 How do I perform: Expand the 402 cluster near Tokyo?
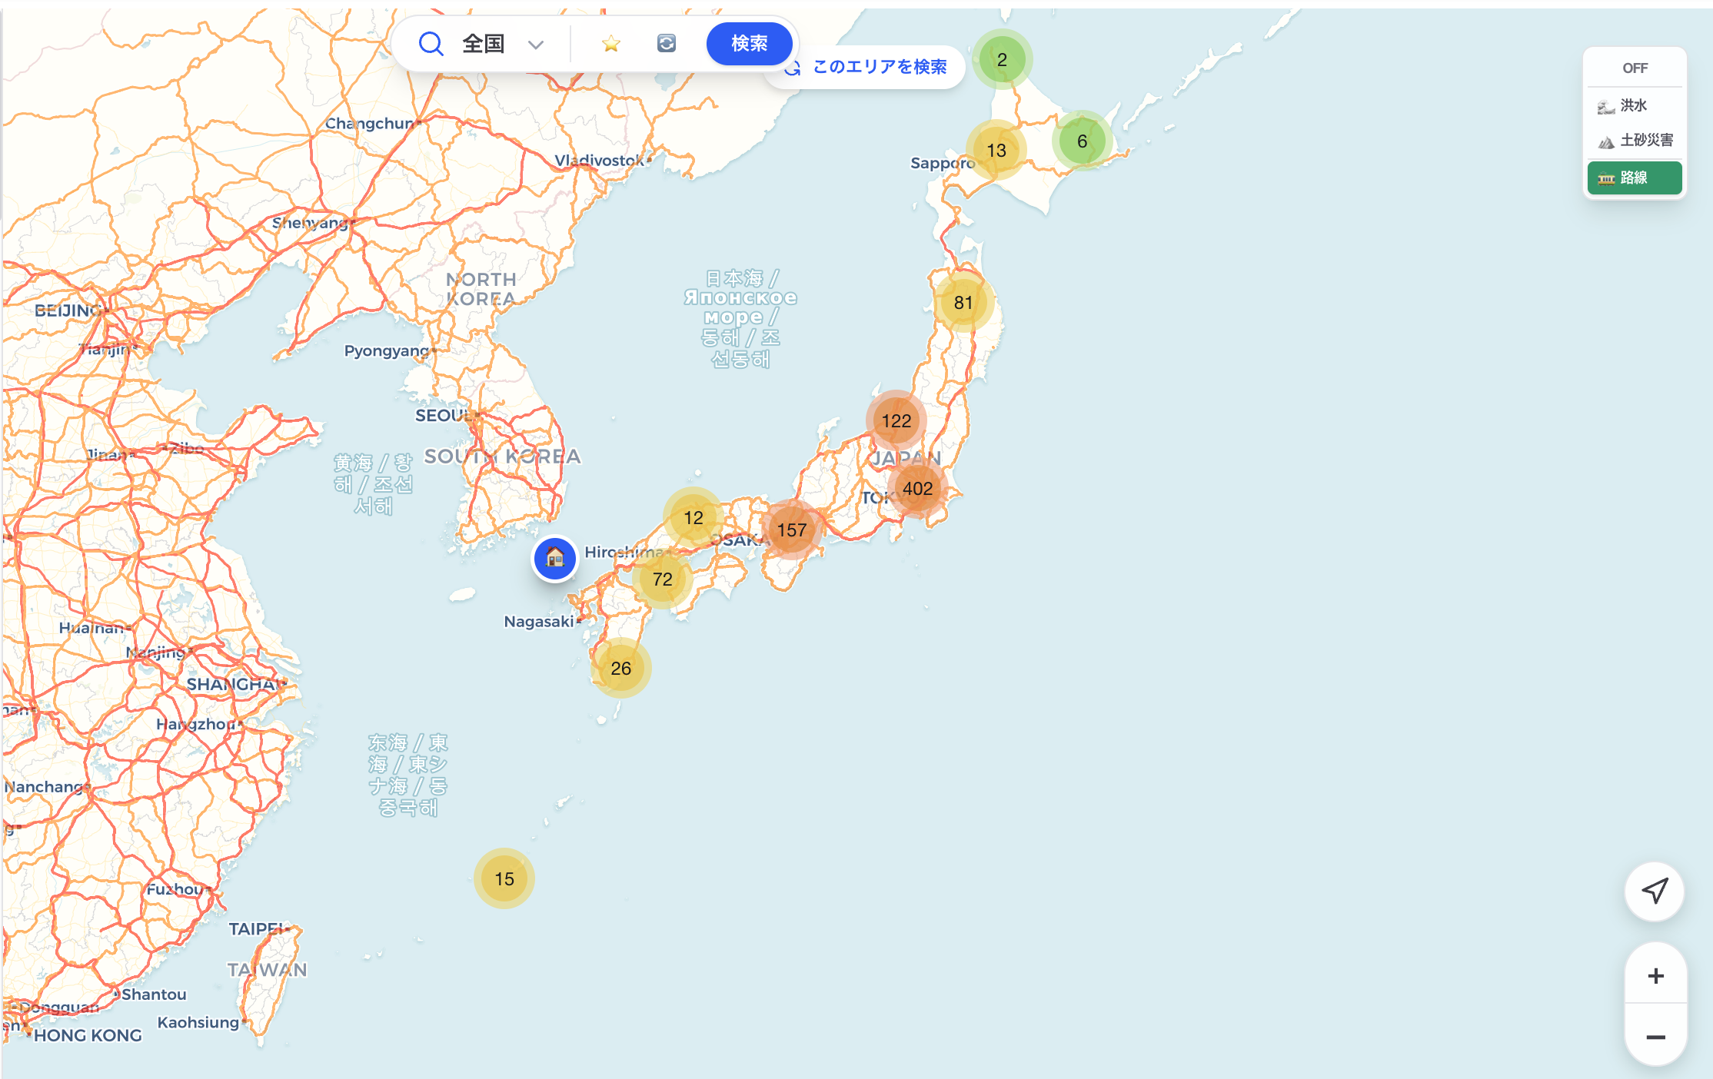tap(917, 489)
